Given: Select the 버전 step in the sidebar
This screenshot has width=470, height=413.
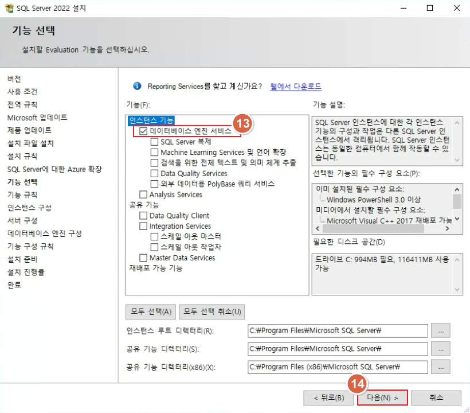Looking at the screenshot, I should (x=14, y=79).
